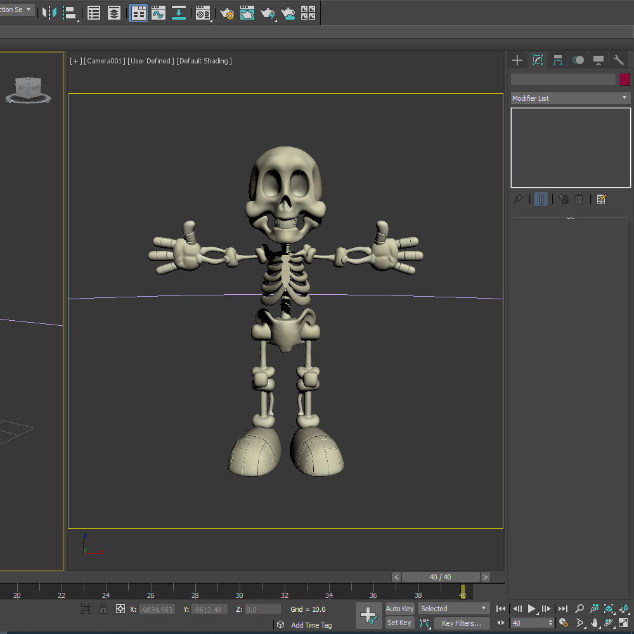This screenshot has height=634, width=634.
Task: Go to End frame
Action: click(x=563, y=609)
